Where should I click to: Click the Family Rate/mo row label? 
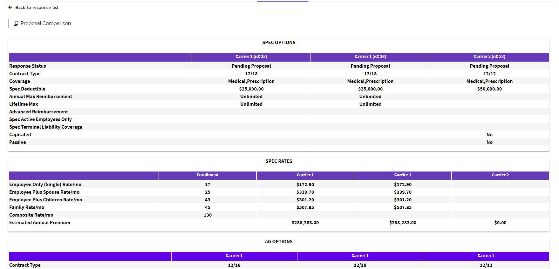pos(27,207)
